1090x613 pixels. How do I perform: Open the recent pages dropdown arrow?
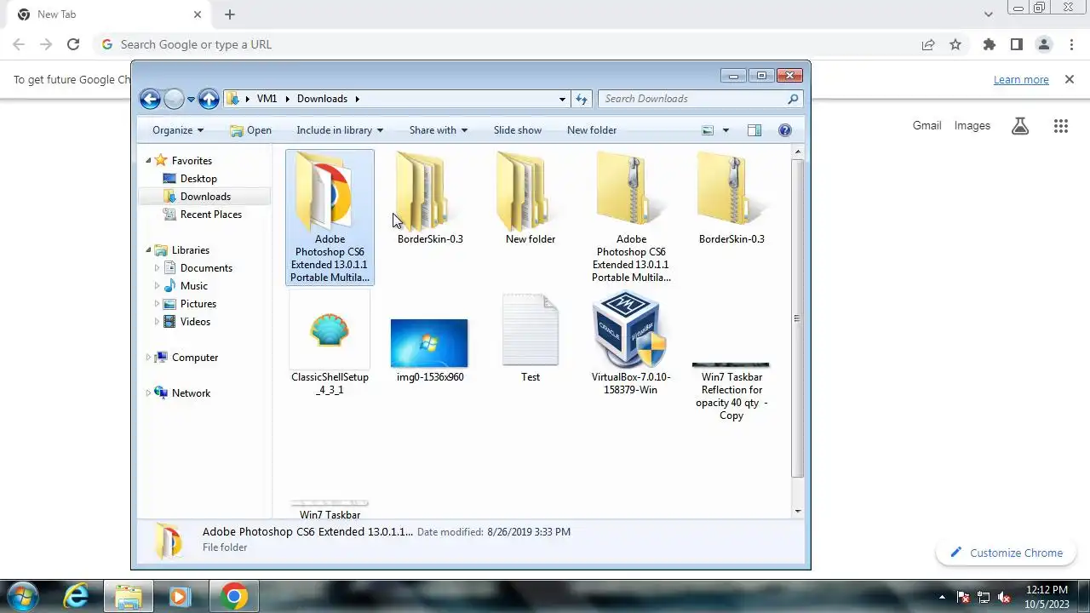coord(191,100)
